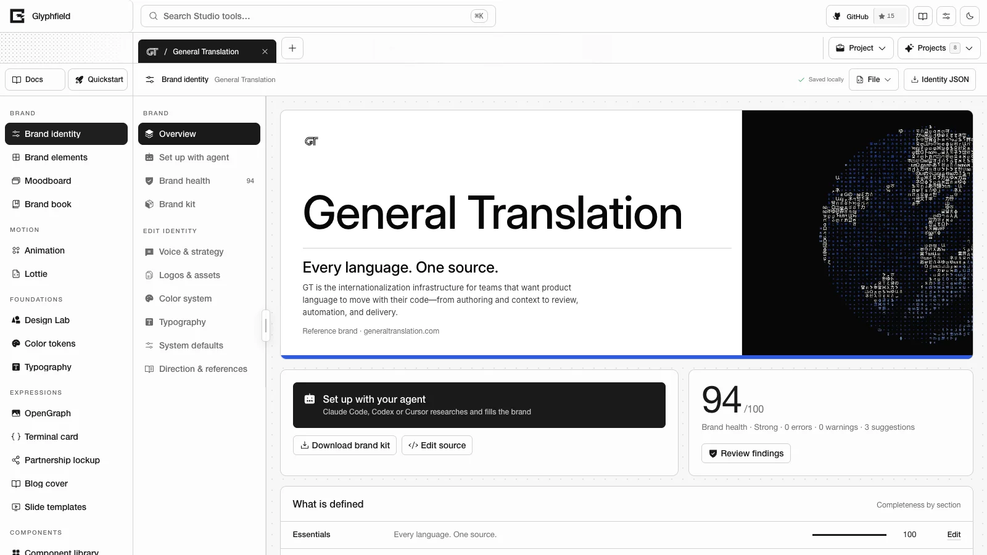Focus the Search Studio tools field
This screenshot has height=555, width=987.
pos(318,16)
